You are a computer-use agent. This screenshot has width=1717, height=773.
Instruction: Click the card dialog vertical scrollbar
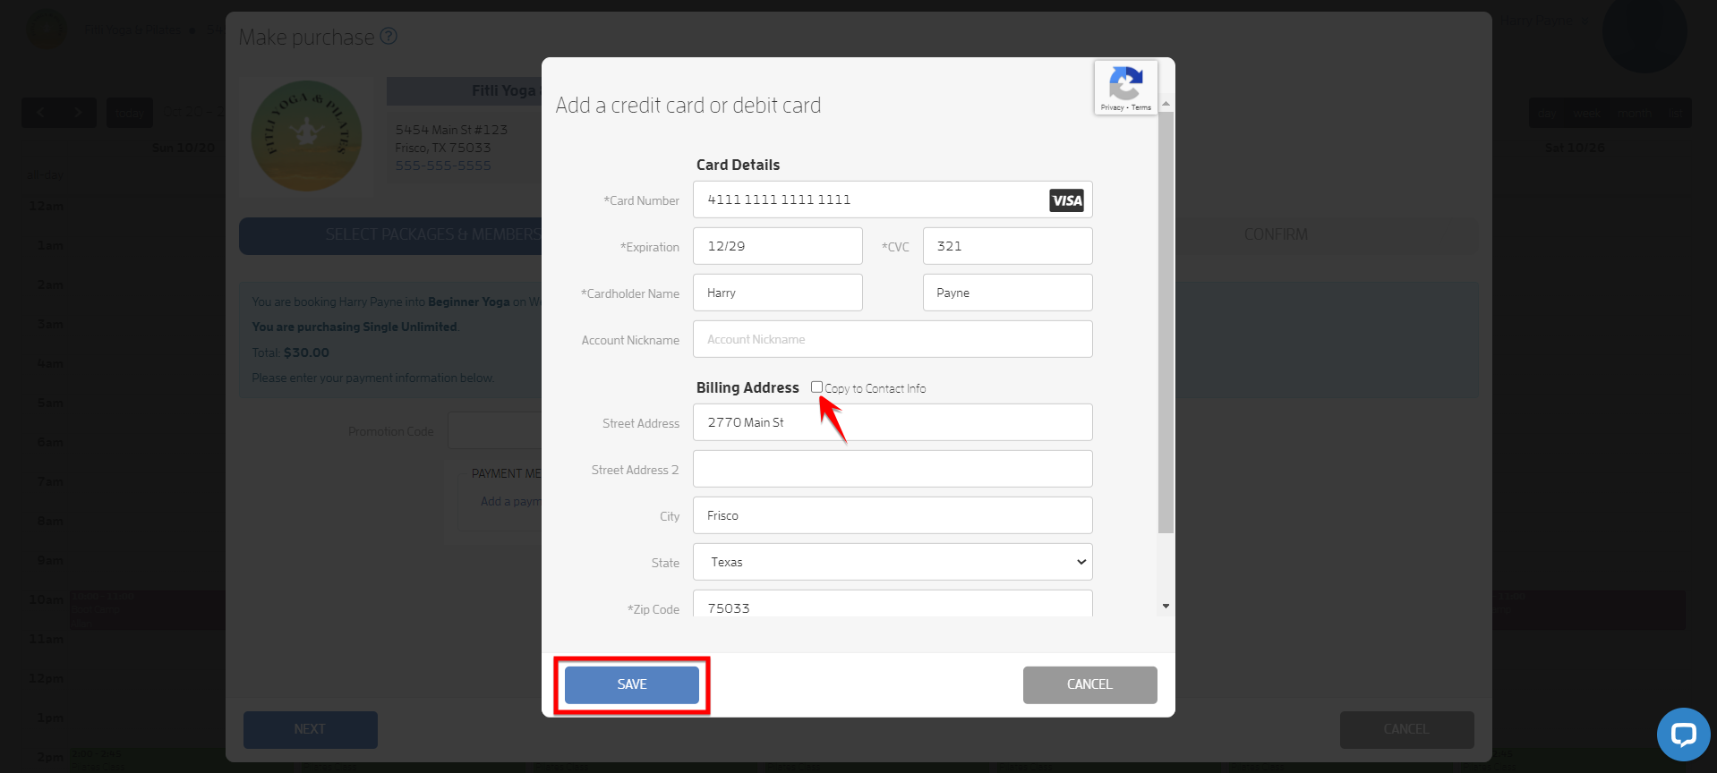click(x=1166, y=322)
